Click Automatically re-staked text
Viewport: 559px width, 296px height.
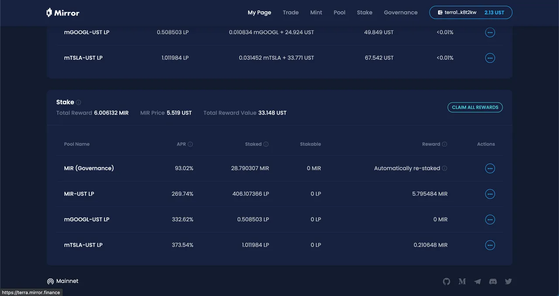tap(407, 168)
